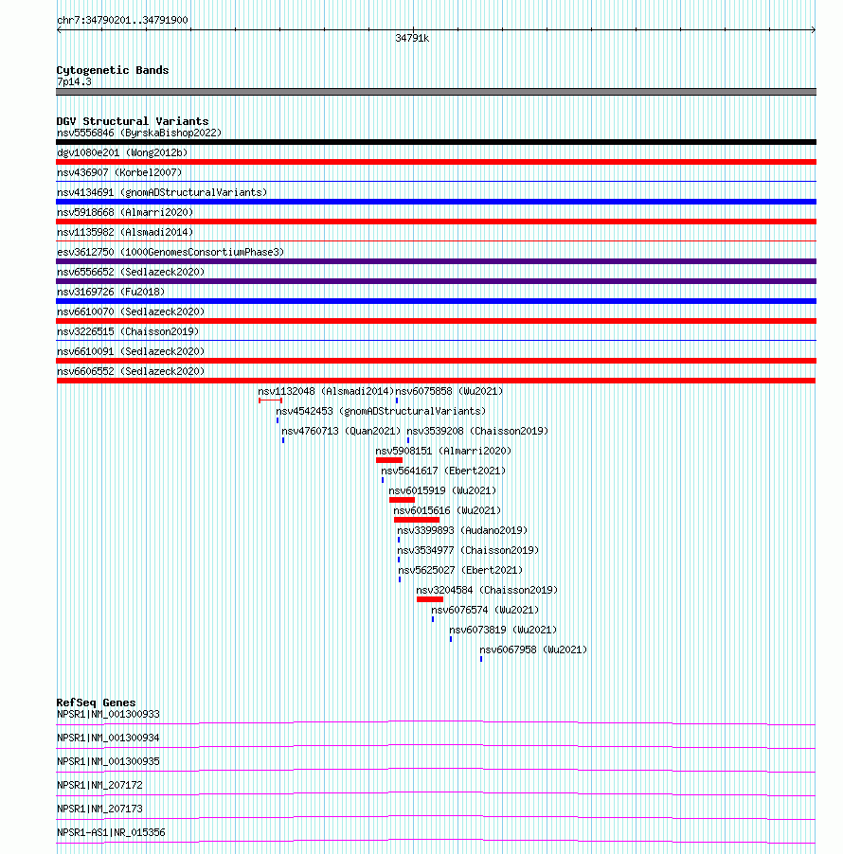Open nsv436907 (Korbel2007) variant

click(119, 172)
